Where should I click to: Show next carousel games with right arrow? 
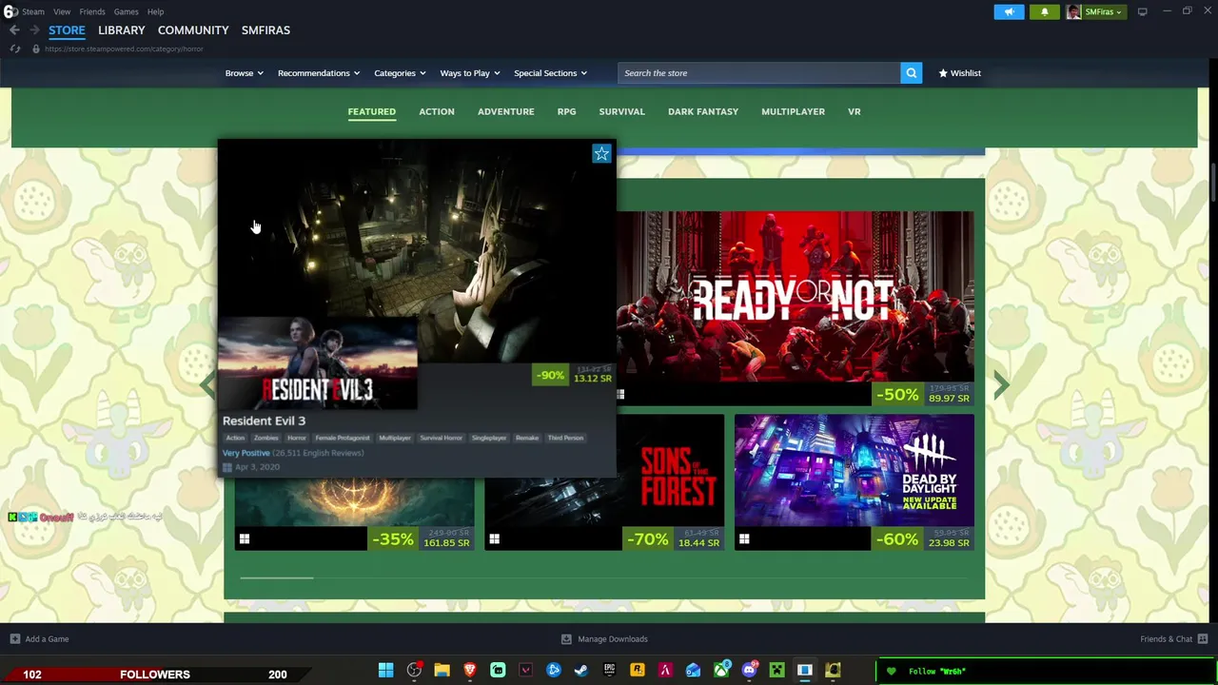click(1001, 384)
